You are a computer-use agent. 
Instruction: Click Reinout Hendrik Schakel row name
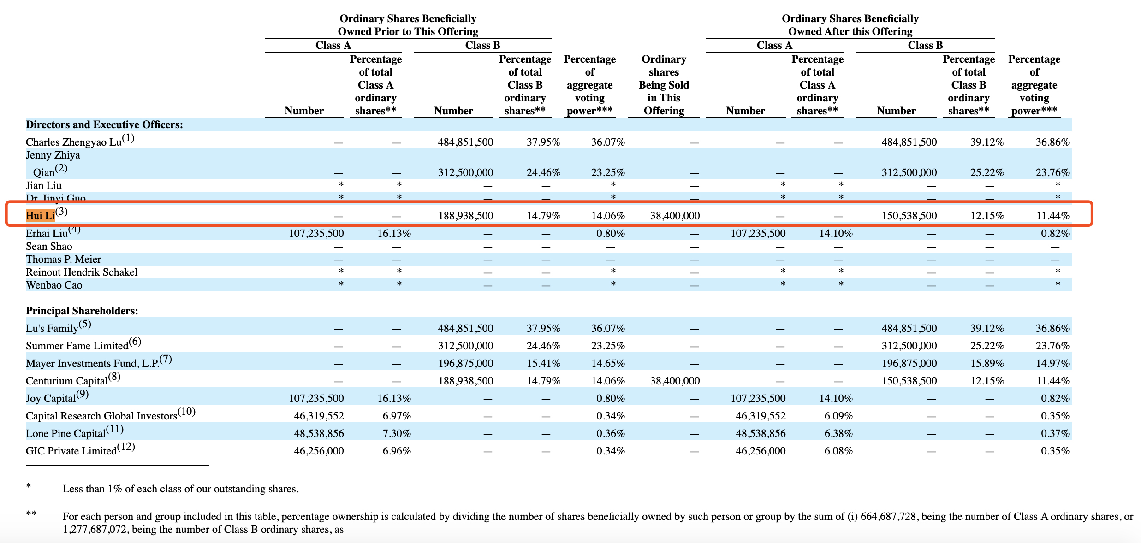point(82,272)
